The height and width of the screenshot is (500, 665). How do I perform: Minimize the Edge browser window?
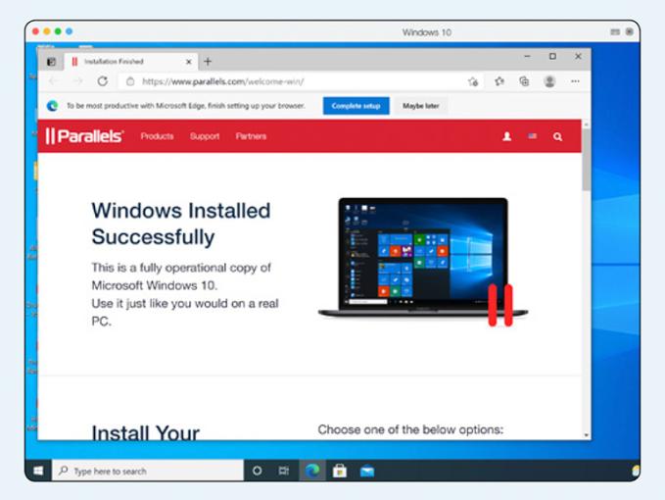527,56
